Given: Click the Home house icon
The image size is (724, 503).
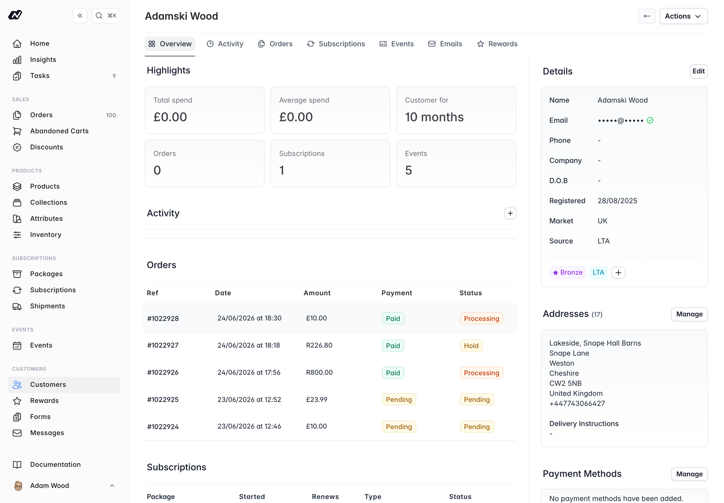Looking at the screenshot, I should (x=17, y=43).
